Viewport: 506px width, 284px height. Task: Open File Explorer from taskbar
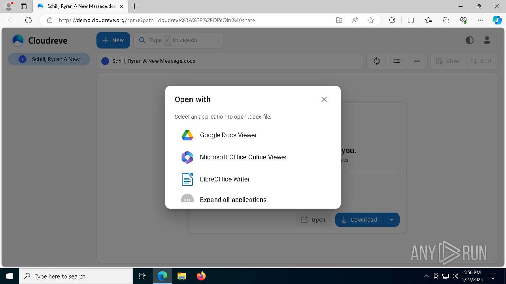coord(181,276)
